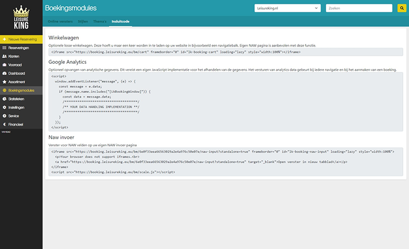Start a Nieuwe Reservering
Viewport: 409px width, 249px height.
tap(21, 39)
